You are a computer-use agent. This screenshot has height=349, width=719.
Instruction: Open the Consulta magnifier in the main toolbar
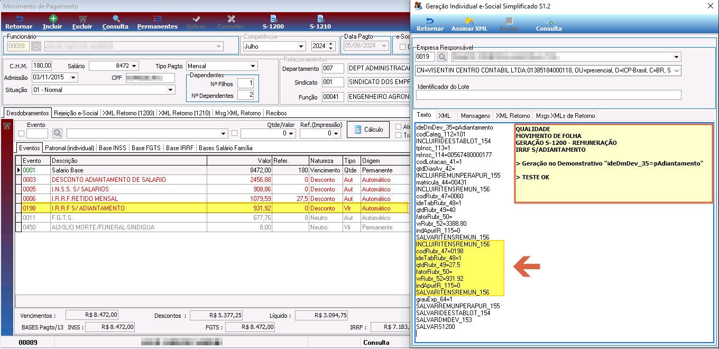pyautogui.click(x=116, y=19)
